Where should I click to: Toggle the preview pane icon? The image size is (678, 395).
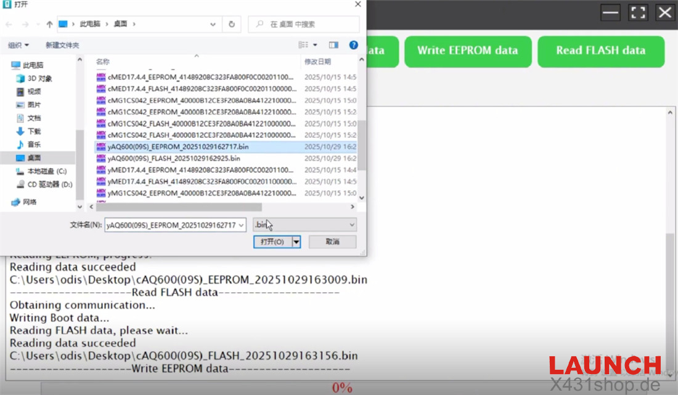click(333, 45)
